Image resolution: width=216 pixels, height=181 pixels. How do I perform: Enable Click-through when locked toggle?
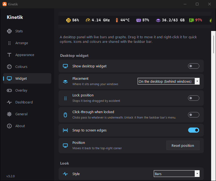[194, 115]
